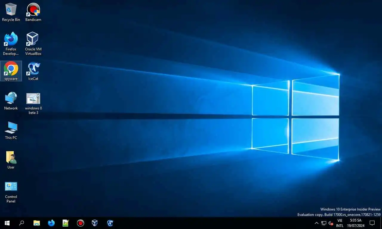Select the Firefox Developer Edition desktop shortcut

(x=11, y=44)
